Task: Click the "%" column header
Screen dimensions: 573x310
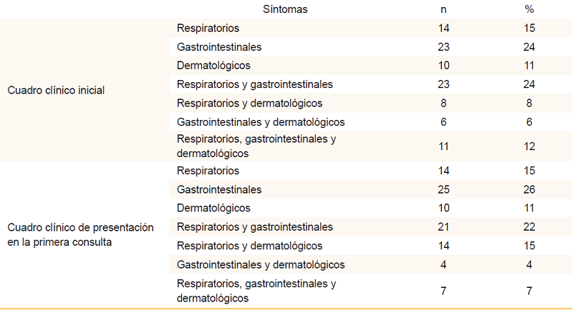Action: coord(530,9)
